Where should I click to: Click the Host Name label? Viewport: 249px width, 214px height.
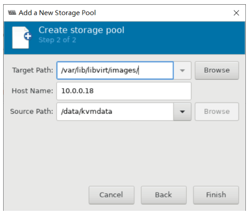click(32, 91)
